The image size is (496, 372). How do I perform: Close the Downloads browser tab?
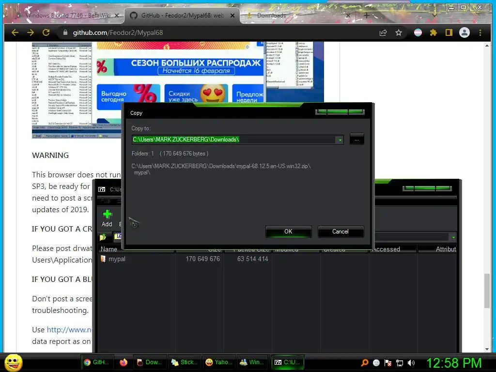(x=348, y=15)
